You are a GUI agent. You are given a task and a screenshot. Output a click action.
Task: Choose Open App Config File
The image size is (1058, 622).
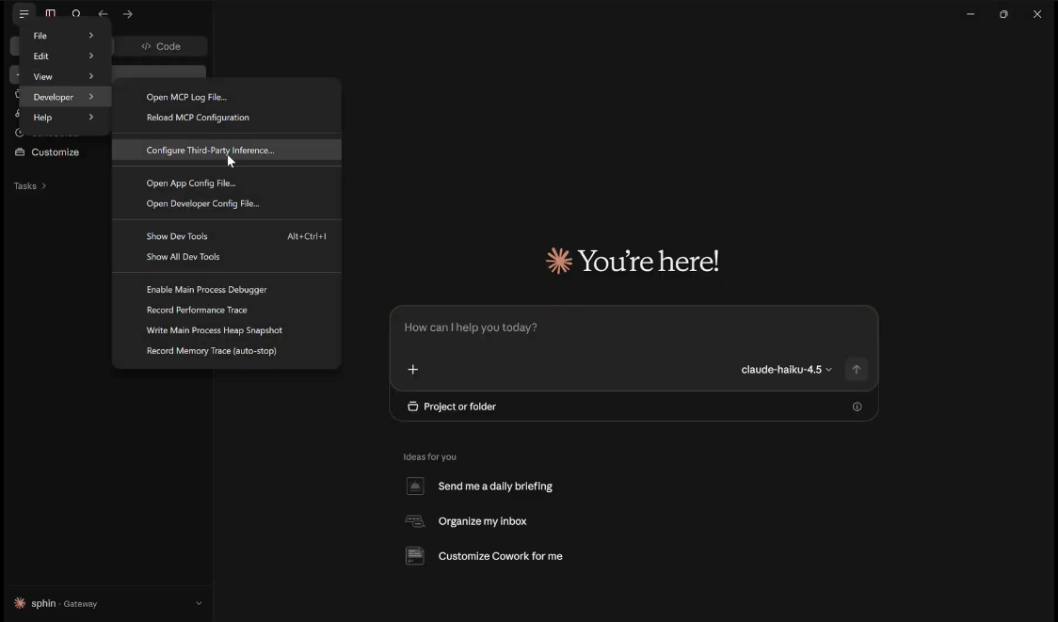coord(227,183)
